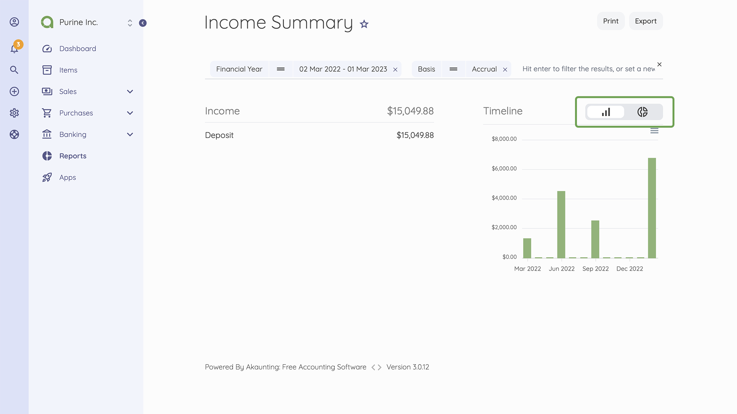Expand the Banking section
This screenshot has height=414, width=737.
130,134
